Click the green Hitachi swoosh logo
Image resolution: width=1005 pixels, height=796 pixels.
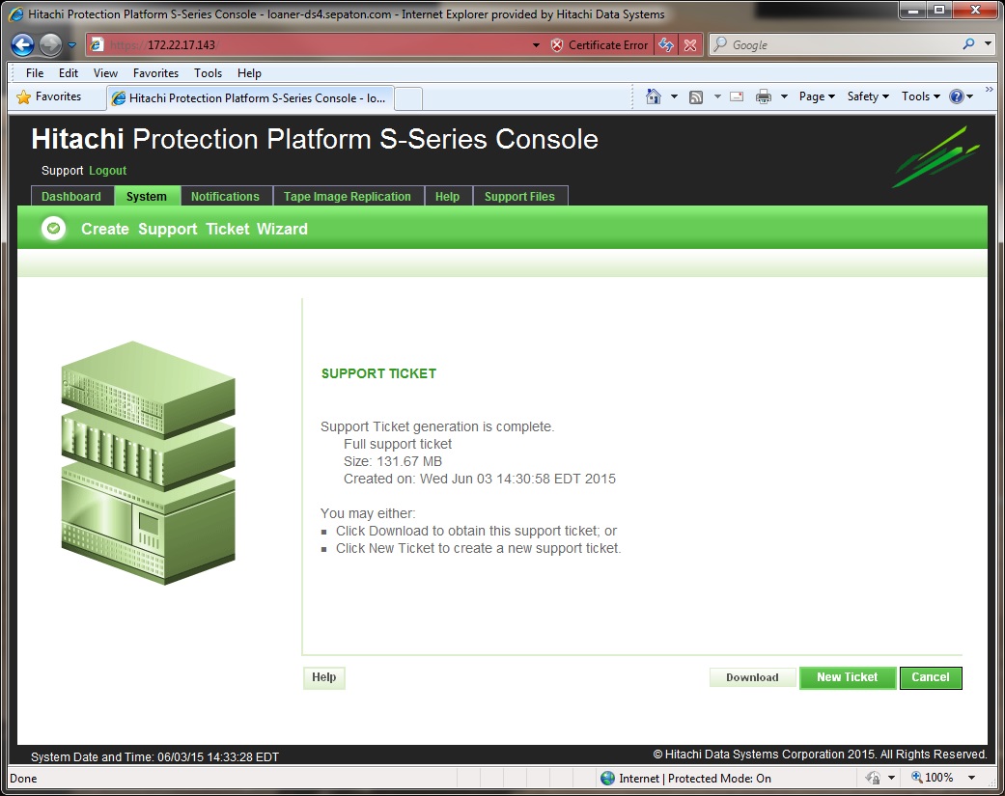pyautogui.click(x=935, y=157)
